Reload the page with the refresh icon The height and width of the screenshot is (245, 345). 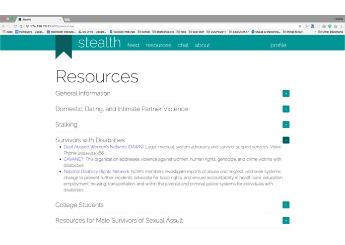coord(15,26)
